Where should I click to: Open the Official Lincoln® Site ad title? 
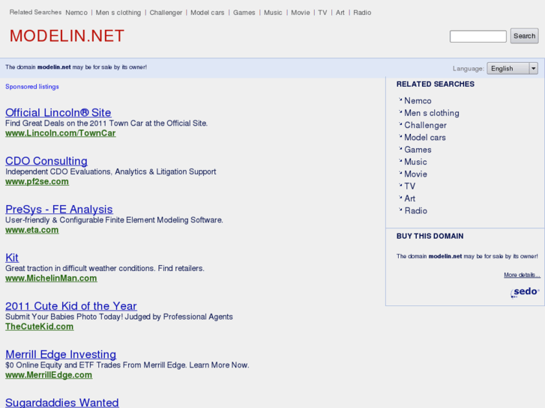[x=58, y=112]
